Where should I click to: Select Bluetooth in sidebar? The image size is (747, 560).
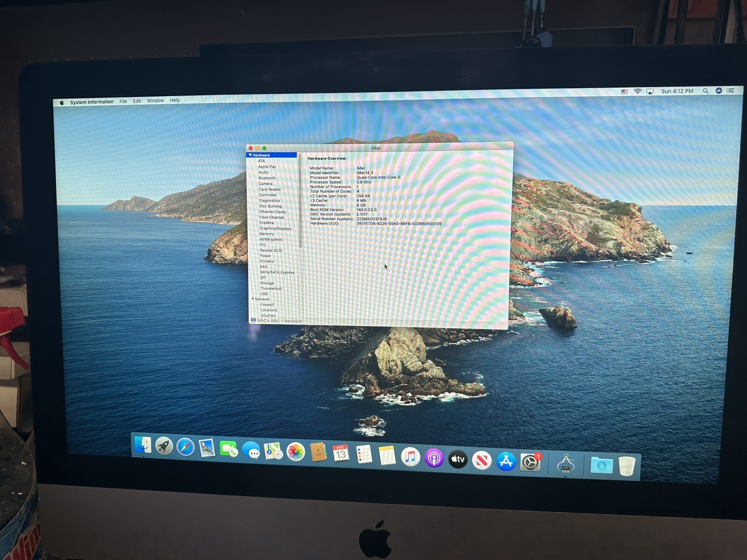[267, 178]
